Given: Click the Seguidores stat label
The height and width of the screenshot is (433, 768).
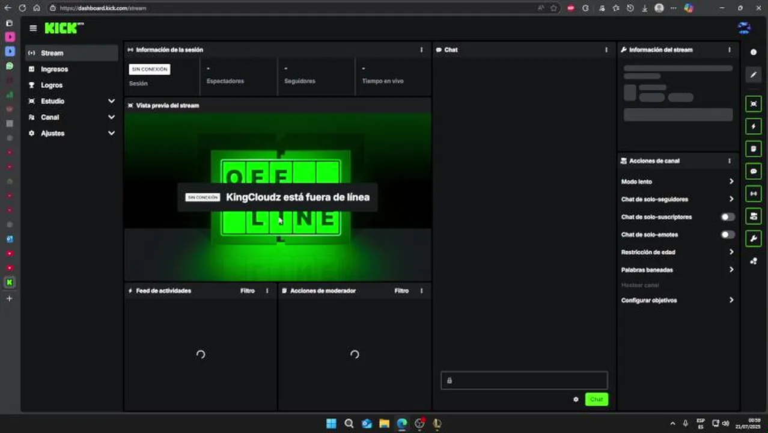Looking at the screenshot, I should [299, 81].
